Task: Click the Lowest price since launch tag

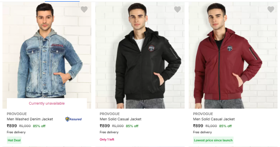Action: 213,140
